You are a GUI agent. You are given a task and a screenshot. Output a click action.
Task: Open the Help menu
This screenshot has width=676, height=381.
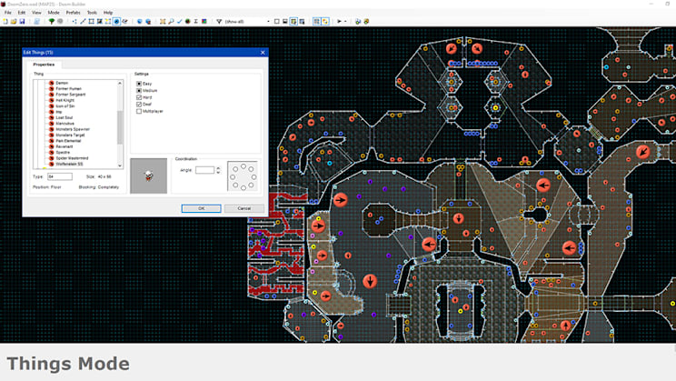tap(108, 13)
